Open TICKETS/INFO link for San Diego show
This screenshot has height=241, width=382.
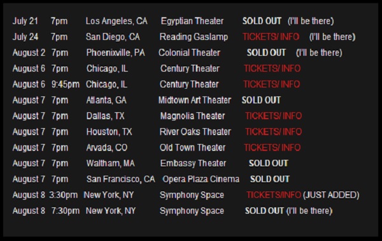point(271,37)
